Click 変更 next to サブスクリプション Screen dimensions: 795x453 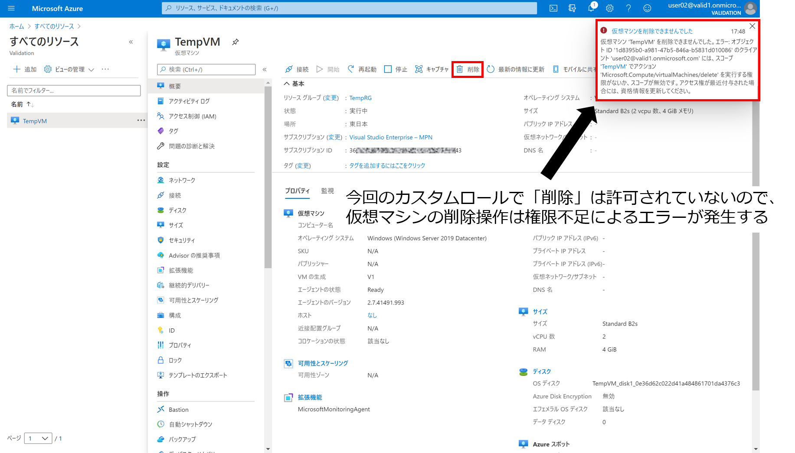[x=334, y=137]
